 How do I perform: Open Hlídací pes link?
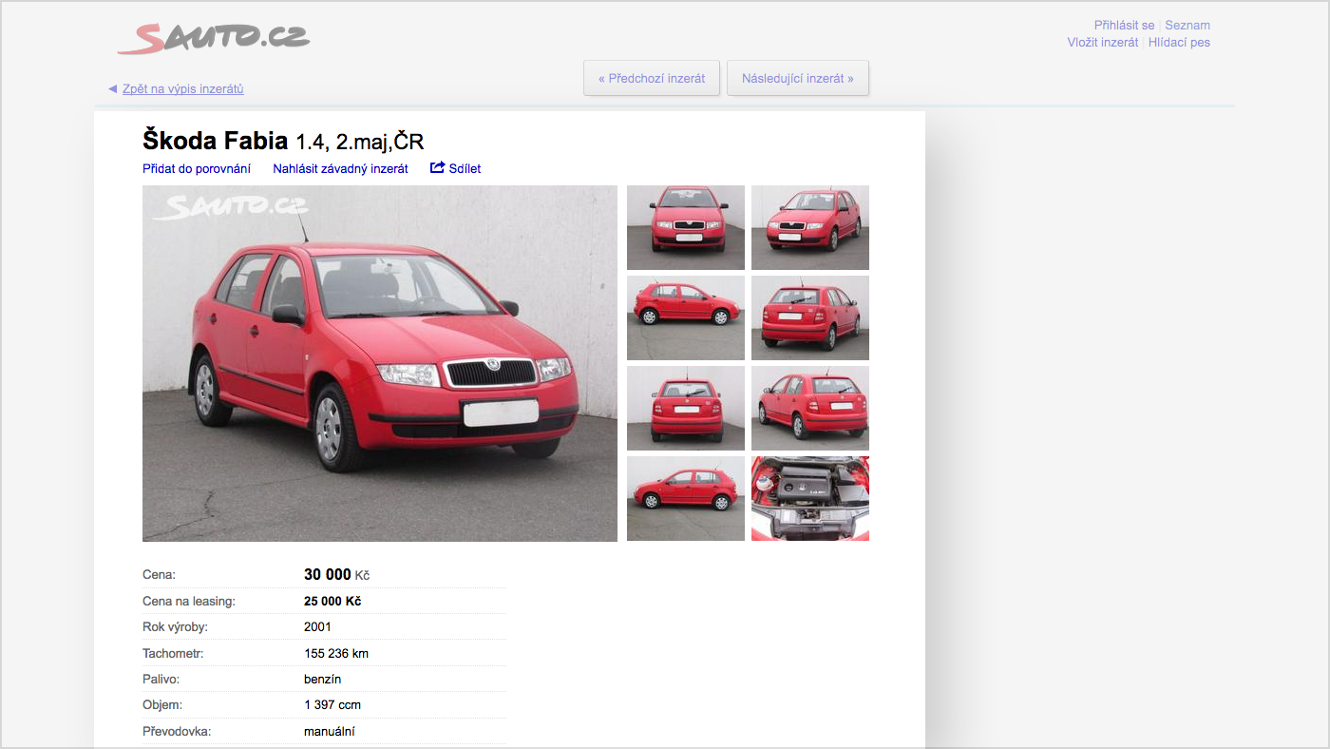(x=1179, y=42)
